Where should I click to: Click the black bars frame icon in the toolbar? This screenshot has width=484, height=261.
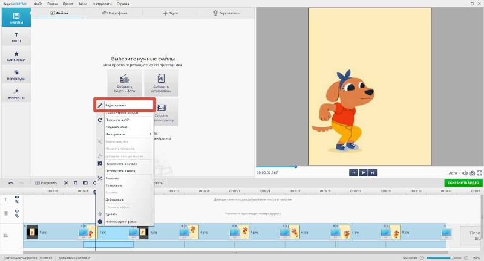coord(85,183)
